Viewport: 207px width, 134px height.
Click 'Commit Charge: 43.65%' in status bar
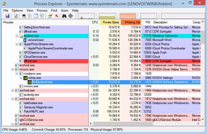tap(49, 129)
